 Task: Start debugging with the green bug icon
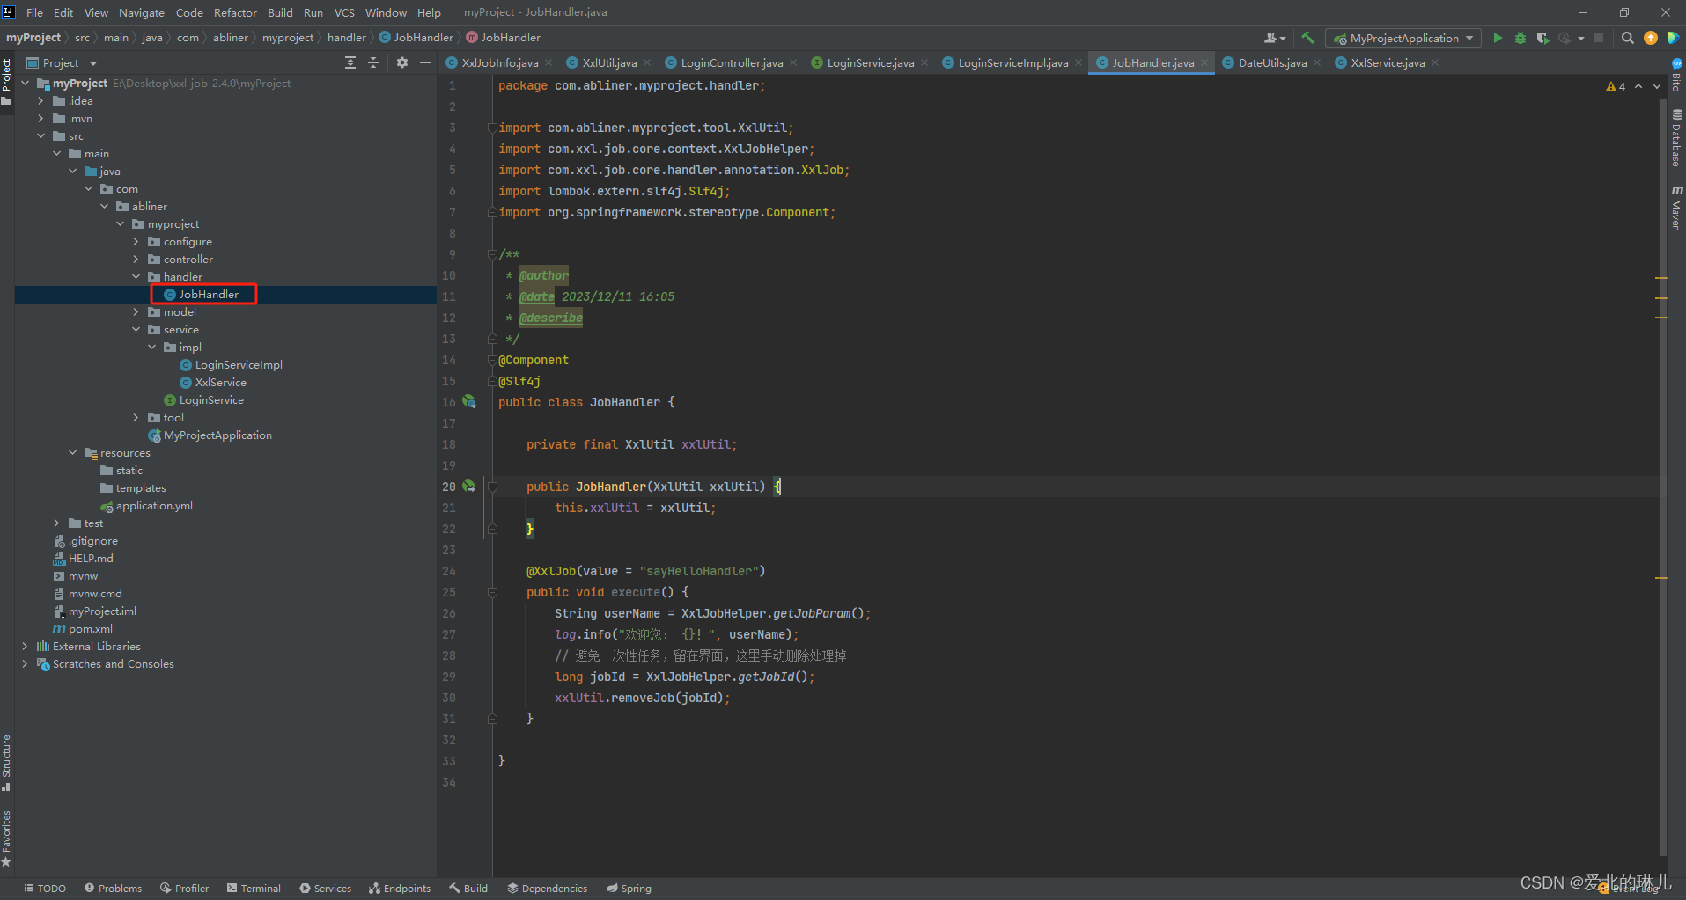tap(1520, 38)
